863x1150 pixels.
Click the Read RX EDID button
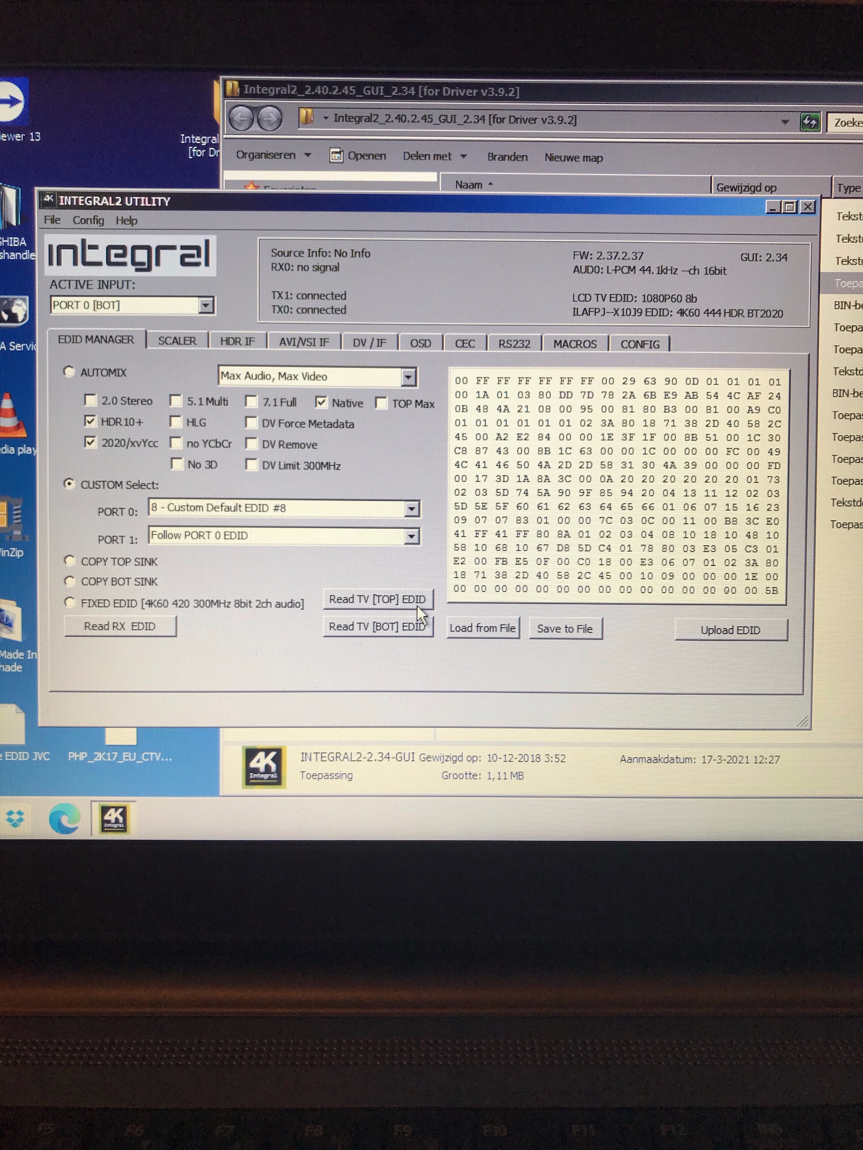click(120, 626)
